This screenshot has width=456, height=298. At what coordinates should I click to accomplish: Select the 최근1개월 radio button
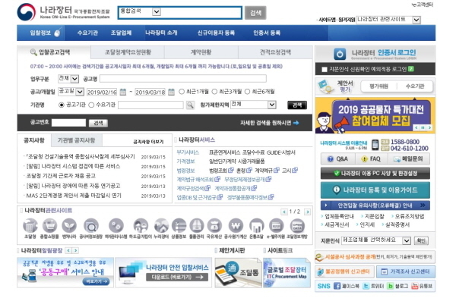(x=182, y=92)
